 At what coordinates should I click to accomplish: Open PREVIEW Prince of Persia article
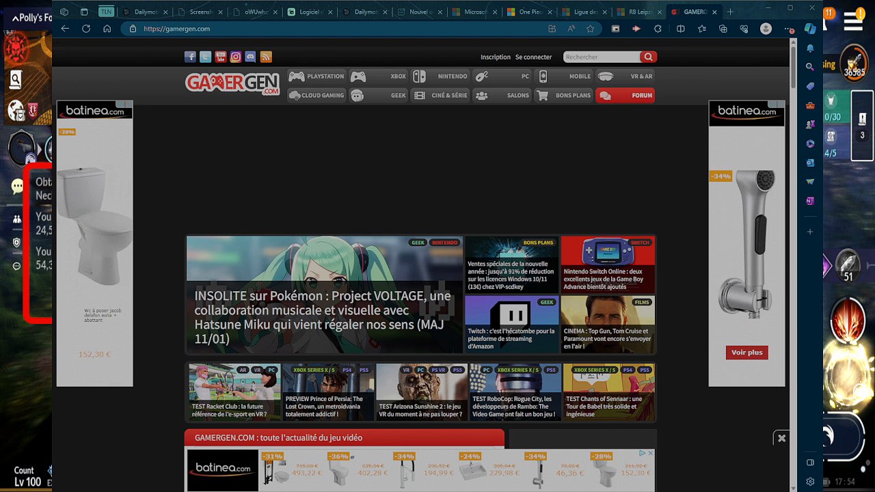[328, 392]
